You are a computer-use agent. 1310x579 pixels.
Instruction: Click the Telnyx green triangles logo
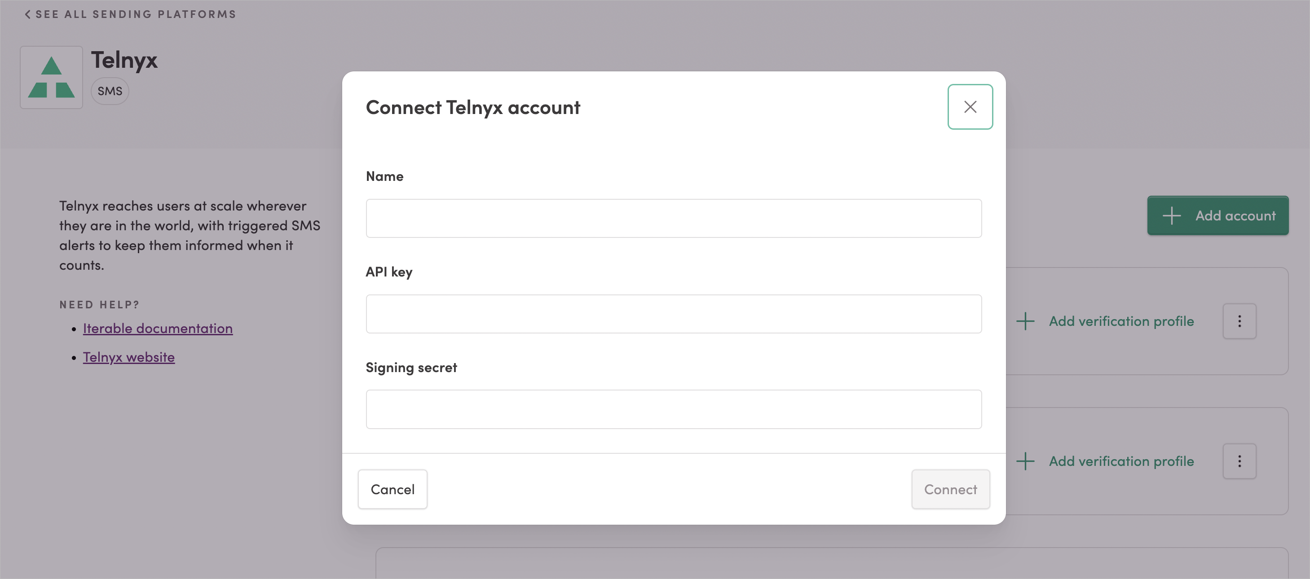[x=51, y=76]
